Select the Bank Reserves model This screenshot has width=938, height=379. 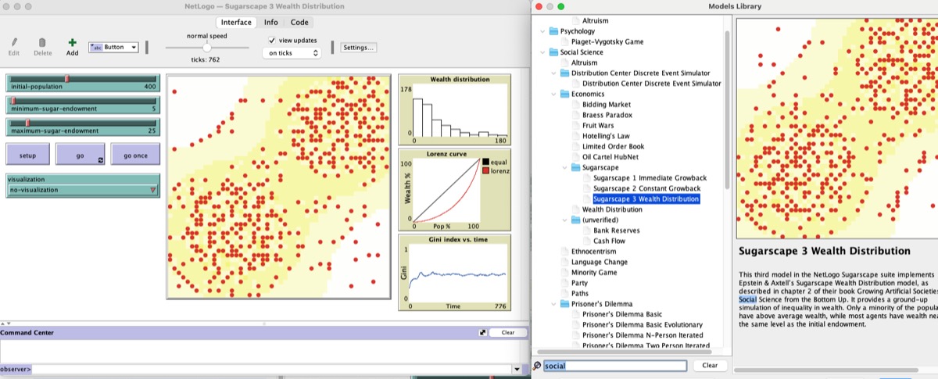(x=616, y=231)
